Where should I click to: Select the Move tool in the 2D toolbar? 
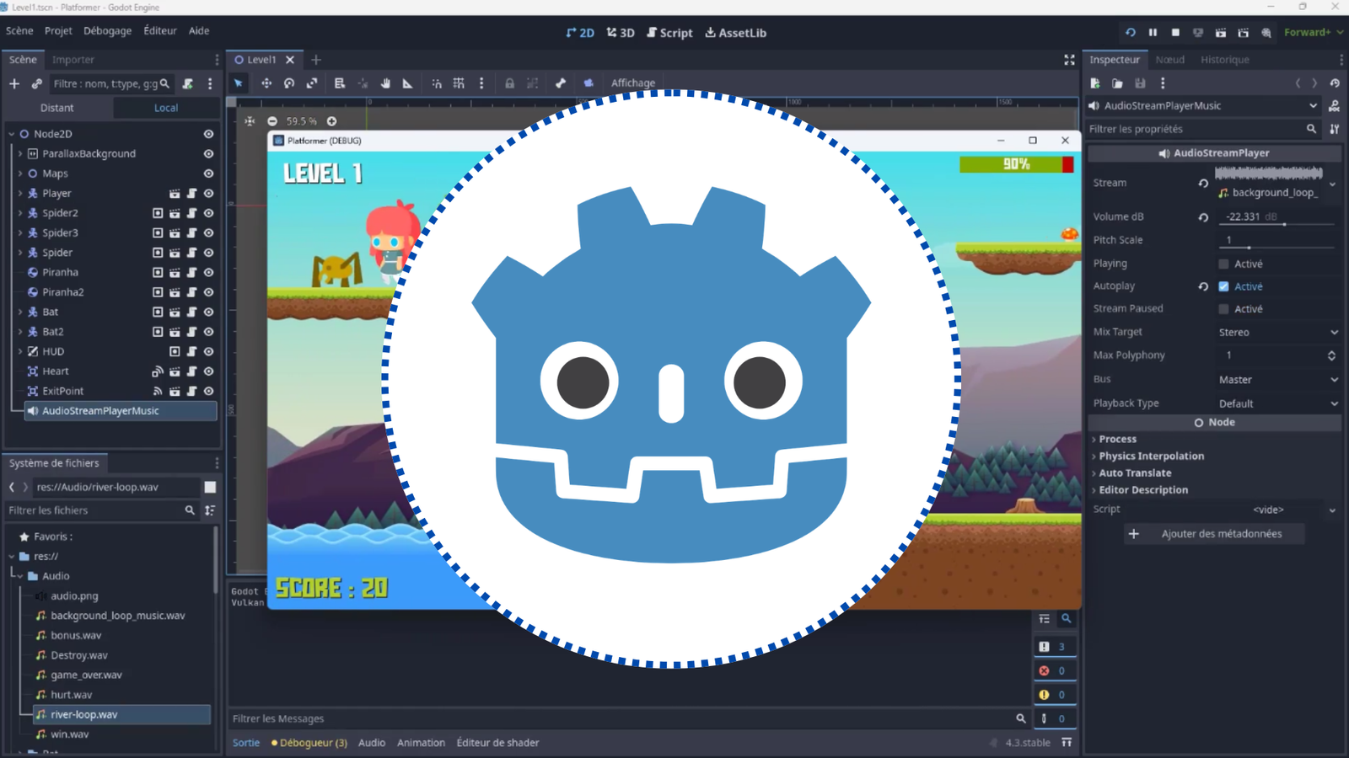click(266, 83)
